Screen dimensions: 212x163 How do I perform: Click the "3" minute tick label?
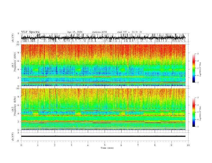tap(71, 145)
